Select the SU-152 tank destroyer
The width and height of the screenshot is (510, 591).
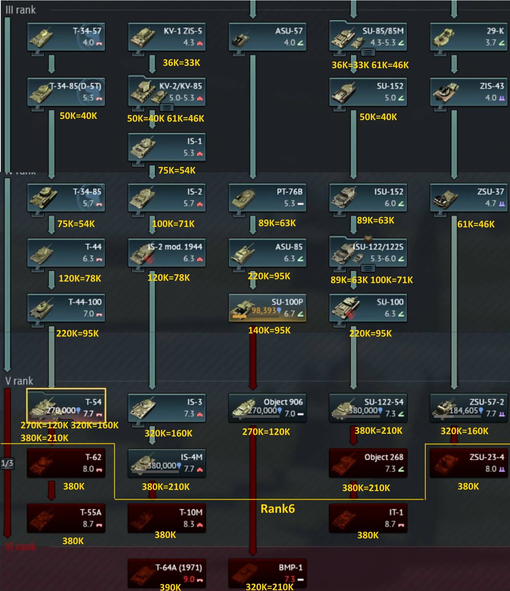[368, 92]
